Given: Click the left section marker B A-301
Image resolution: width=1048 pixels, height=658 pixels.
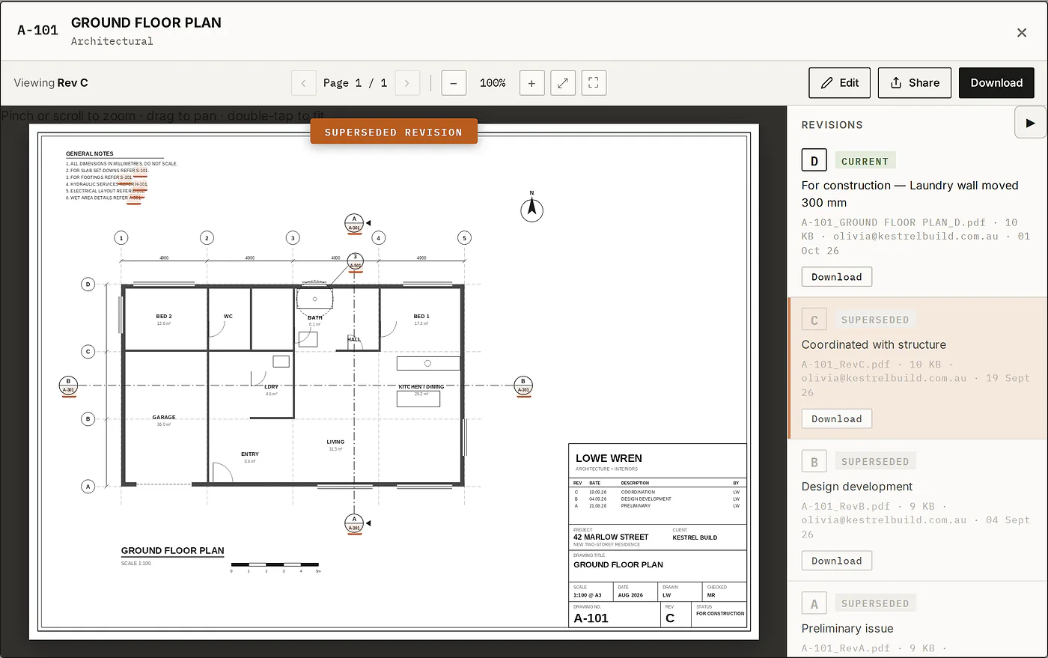Looking at the screenshot, I should [68, 386].
